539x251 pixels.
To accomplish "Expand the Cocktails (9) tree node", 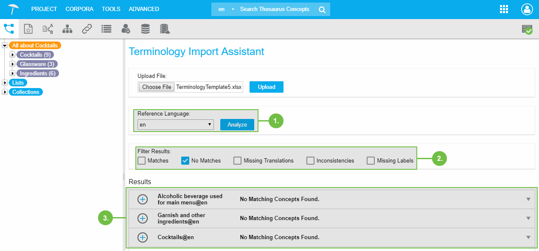I will (x=12, y=55).
